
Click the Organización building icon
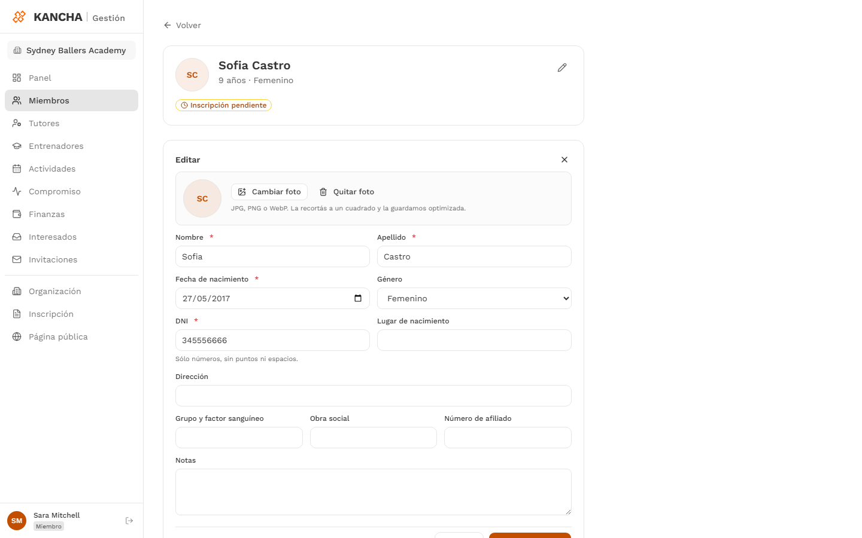click(x=17, y=291)
